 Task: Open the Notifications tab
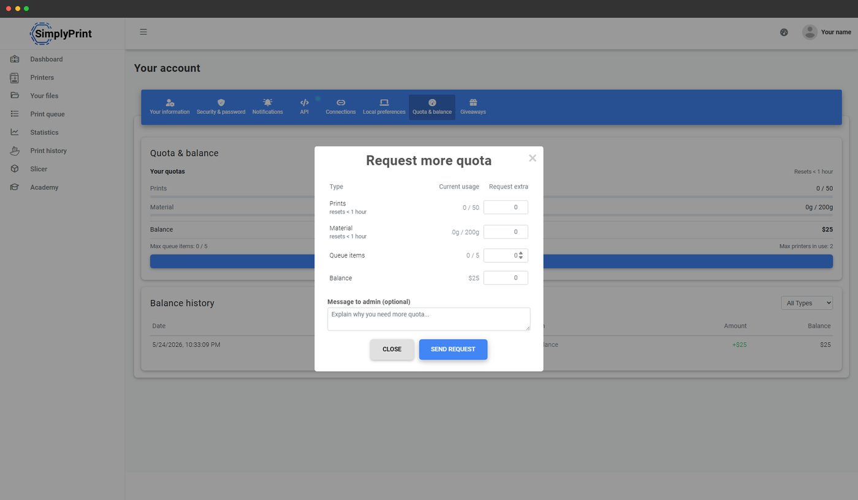point(268,107)
